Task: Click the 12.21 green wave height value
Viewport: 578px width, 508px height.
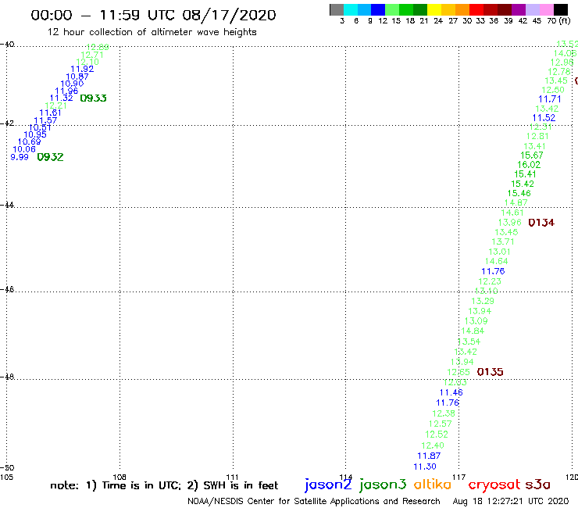Action: pyautogui.click(x=55, y=106)
